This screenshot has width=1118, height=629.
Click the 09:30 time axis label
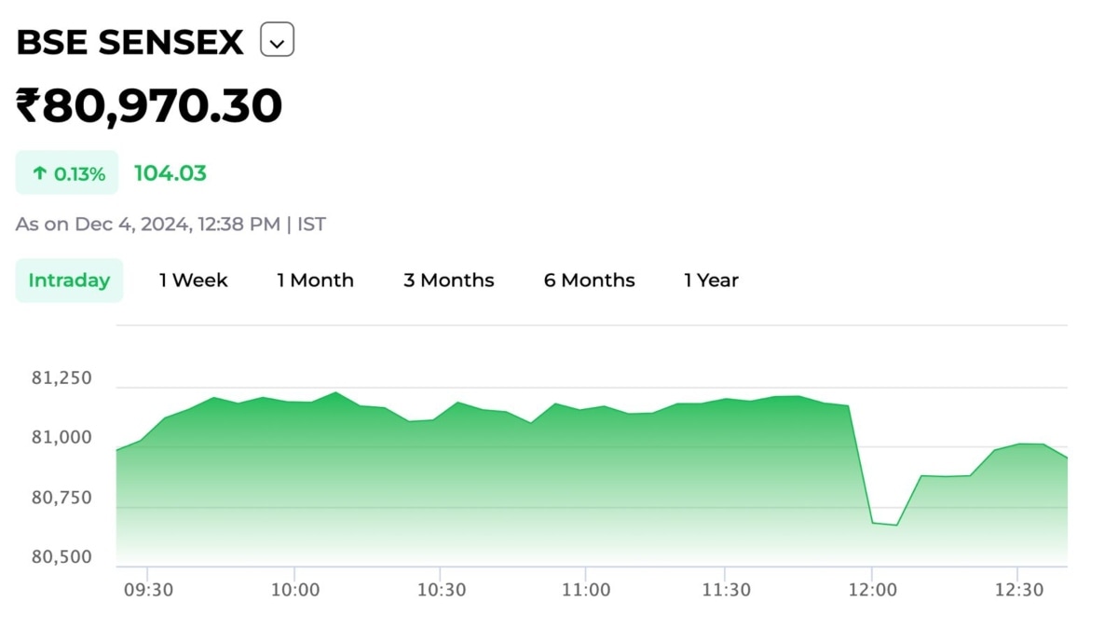tap(147, 590)
